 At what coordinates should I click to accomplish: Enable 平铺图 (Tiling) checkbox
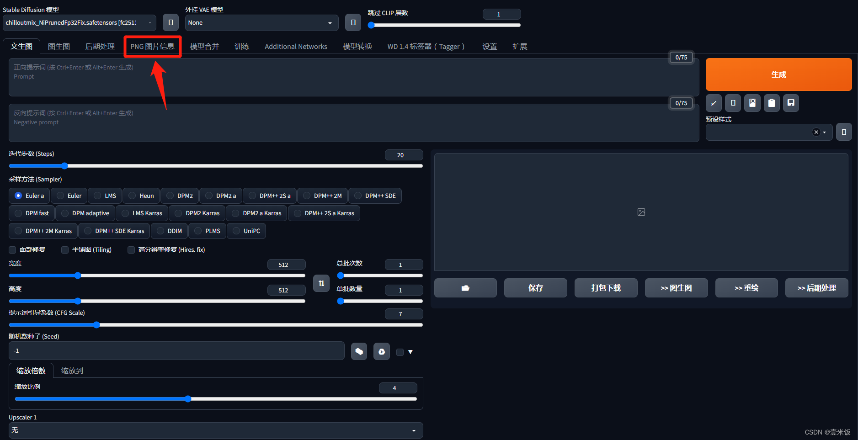click(x=65, y=250)
